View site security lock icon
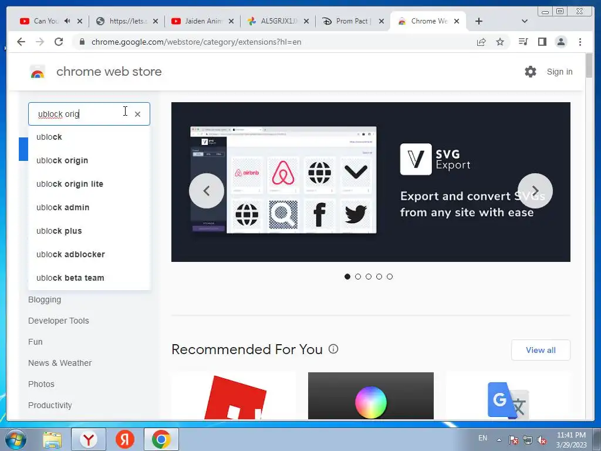Screen dimensions: 601x451 [82, 42]
